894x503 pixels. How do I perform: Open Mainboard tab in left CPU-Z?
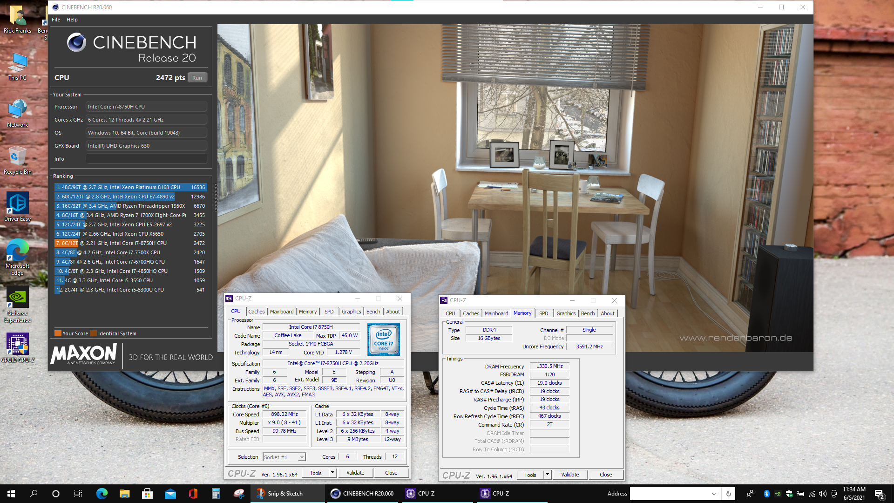(x=282, y=312)
